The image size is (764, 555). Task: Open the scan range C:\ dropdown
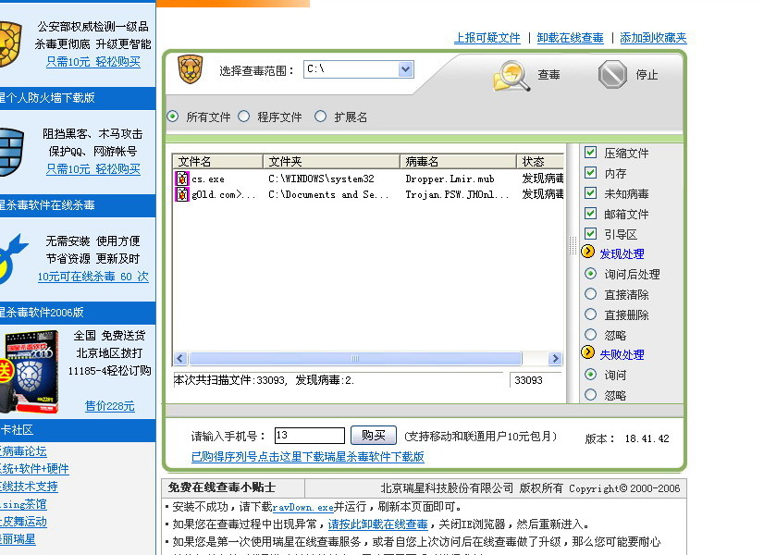pyautogui.click(x=405, y=69)
